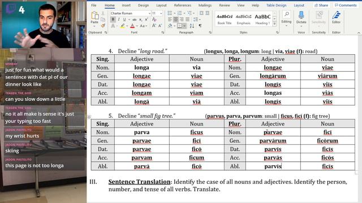Click the Borders icon
Image resolution: width=362 pixels, height=203 pixels.
coord(180,26)
